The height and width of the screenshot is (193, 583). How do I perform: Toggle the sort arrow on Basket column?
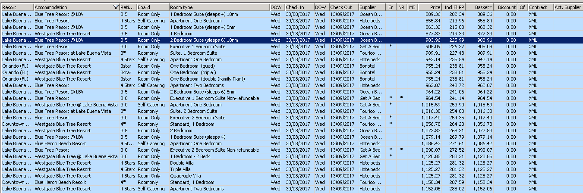click(492, 7)
